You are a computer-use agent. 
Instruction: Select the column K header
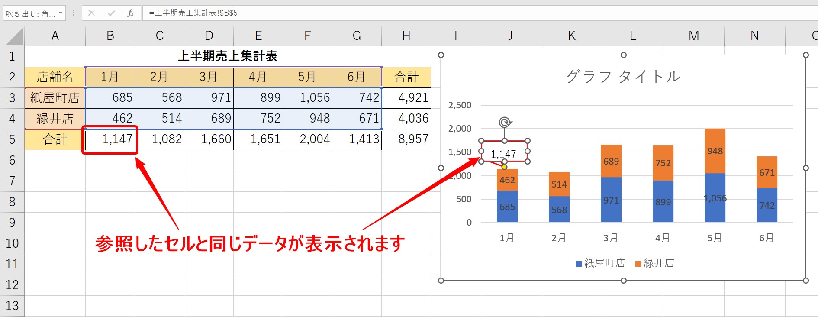point(571,36)
